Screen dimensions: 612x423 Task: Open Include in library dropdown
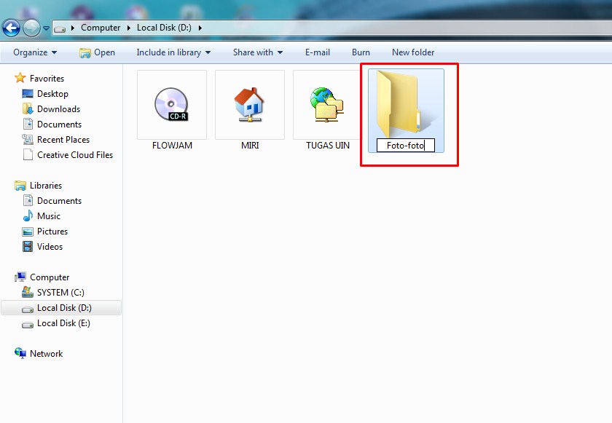coord(173,52)
